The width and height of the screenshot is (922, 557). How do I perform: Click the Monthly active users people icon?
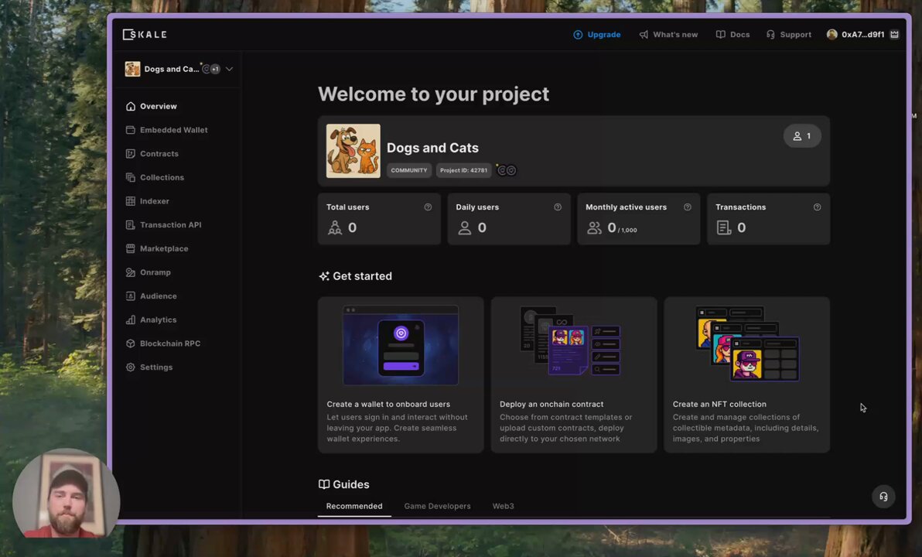pos(595,227)
